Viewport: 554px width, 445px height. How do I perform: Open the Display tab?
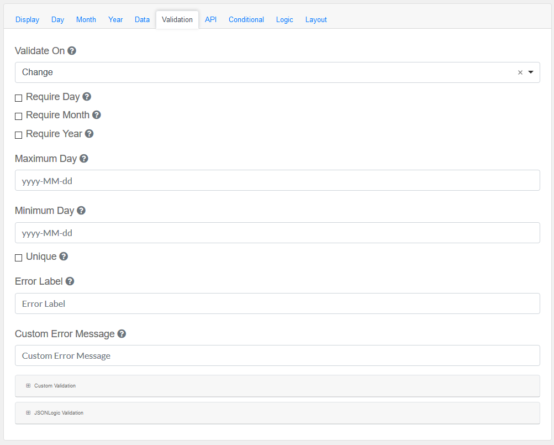click(x=27, y=19)
